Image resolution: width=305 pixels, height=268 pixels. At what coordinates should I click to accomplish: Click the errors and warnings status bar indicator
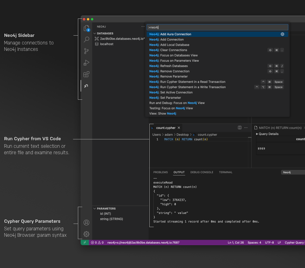[x=97, y=242]
